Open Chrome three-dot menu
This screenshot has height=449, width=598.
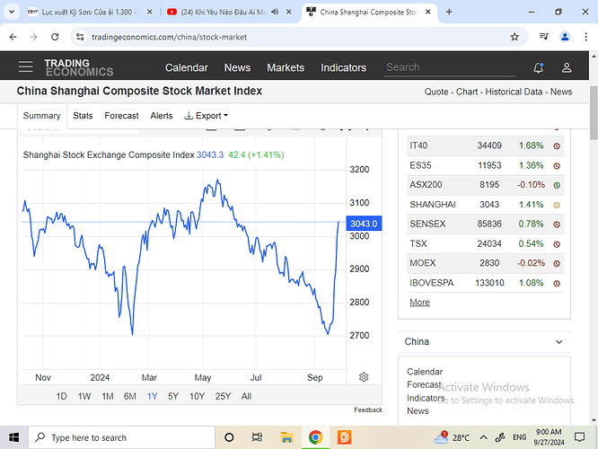point(585,37)
